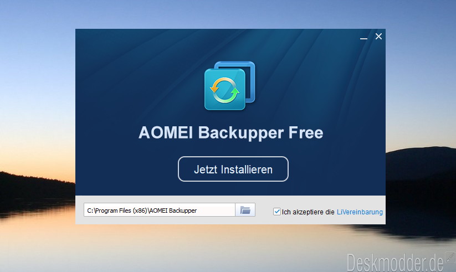This screenshot has width=456, height=272.
Task: Close the AOMEI Backupper setup window
Action: tap(378, 37)
